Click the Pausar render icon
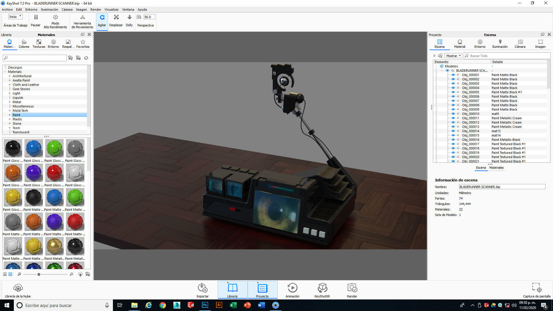 [x=36, y=17]
